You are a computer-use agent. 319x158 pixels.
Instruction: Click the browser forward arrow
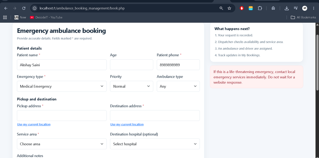click(15, 8)
